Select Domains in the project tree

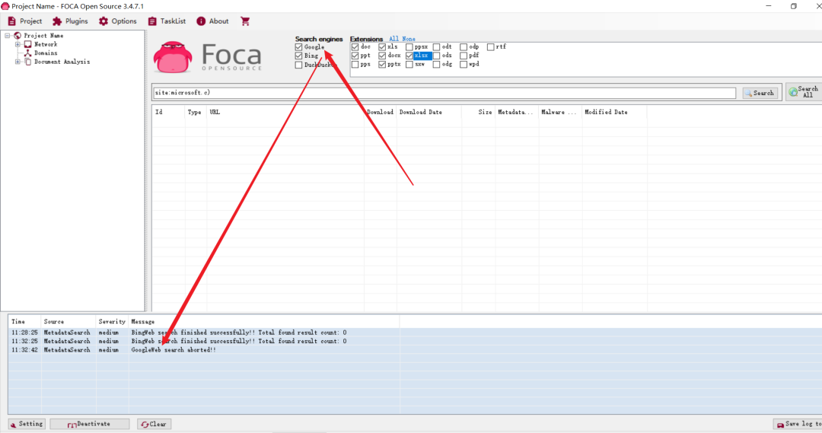46,53
